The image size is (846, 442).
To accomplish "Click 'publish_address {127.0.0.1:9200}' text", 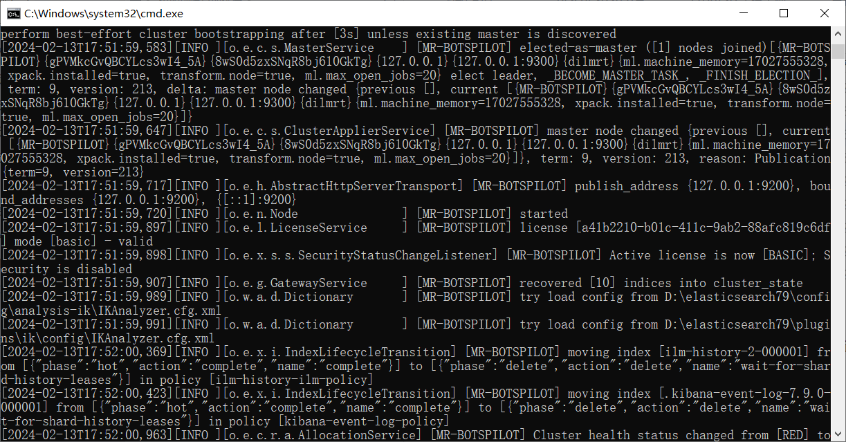I will point(685,186).
